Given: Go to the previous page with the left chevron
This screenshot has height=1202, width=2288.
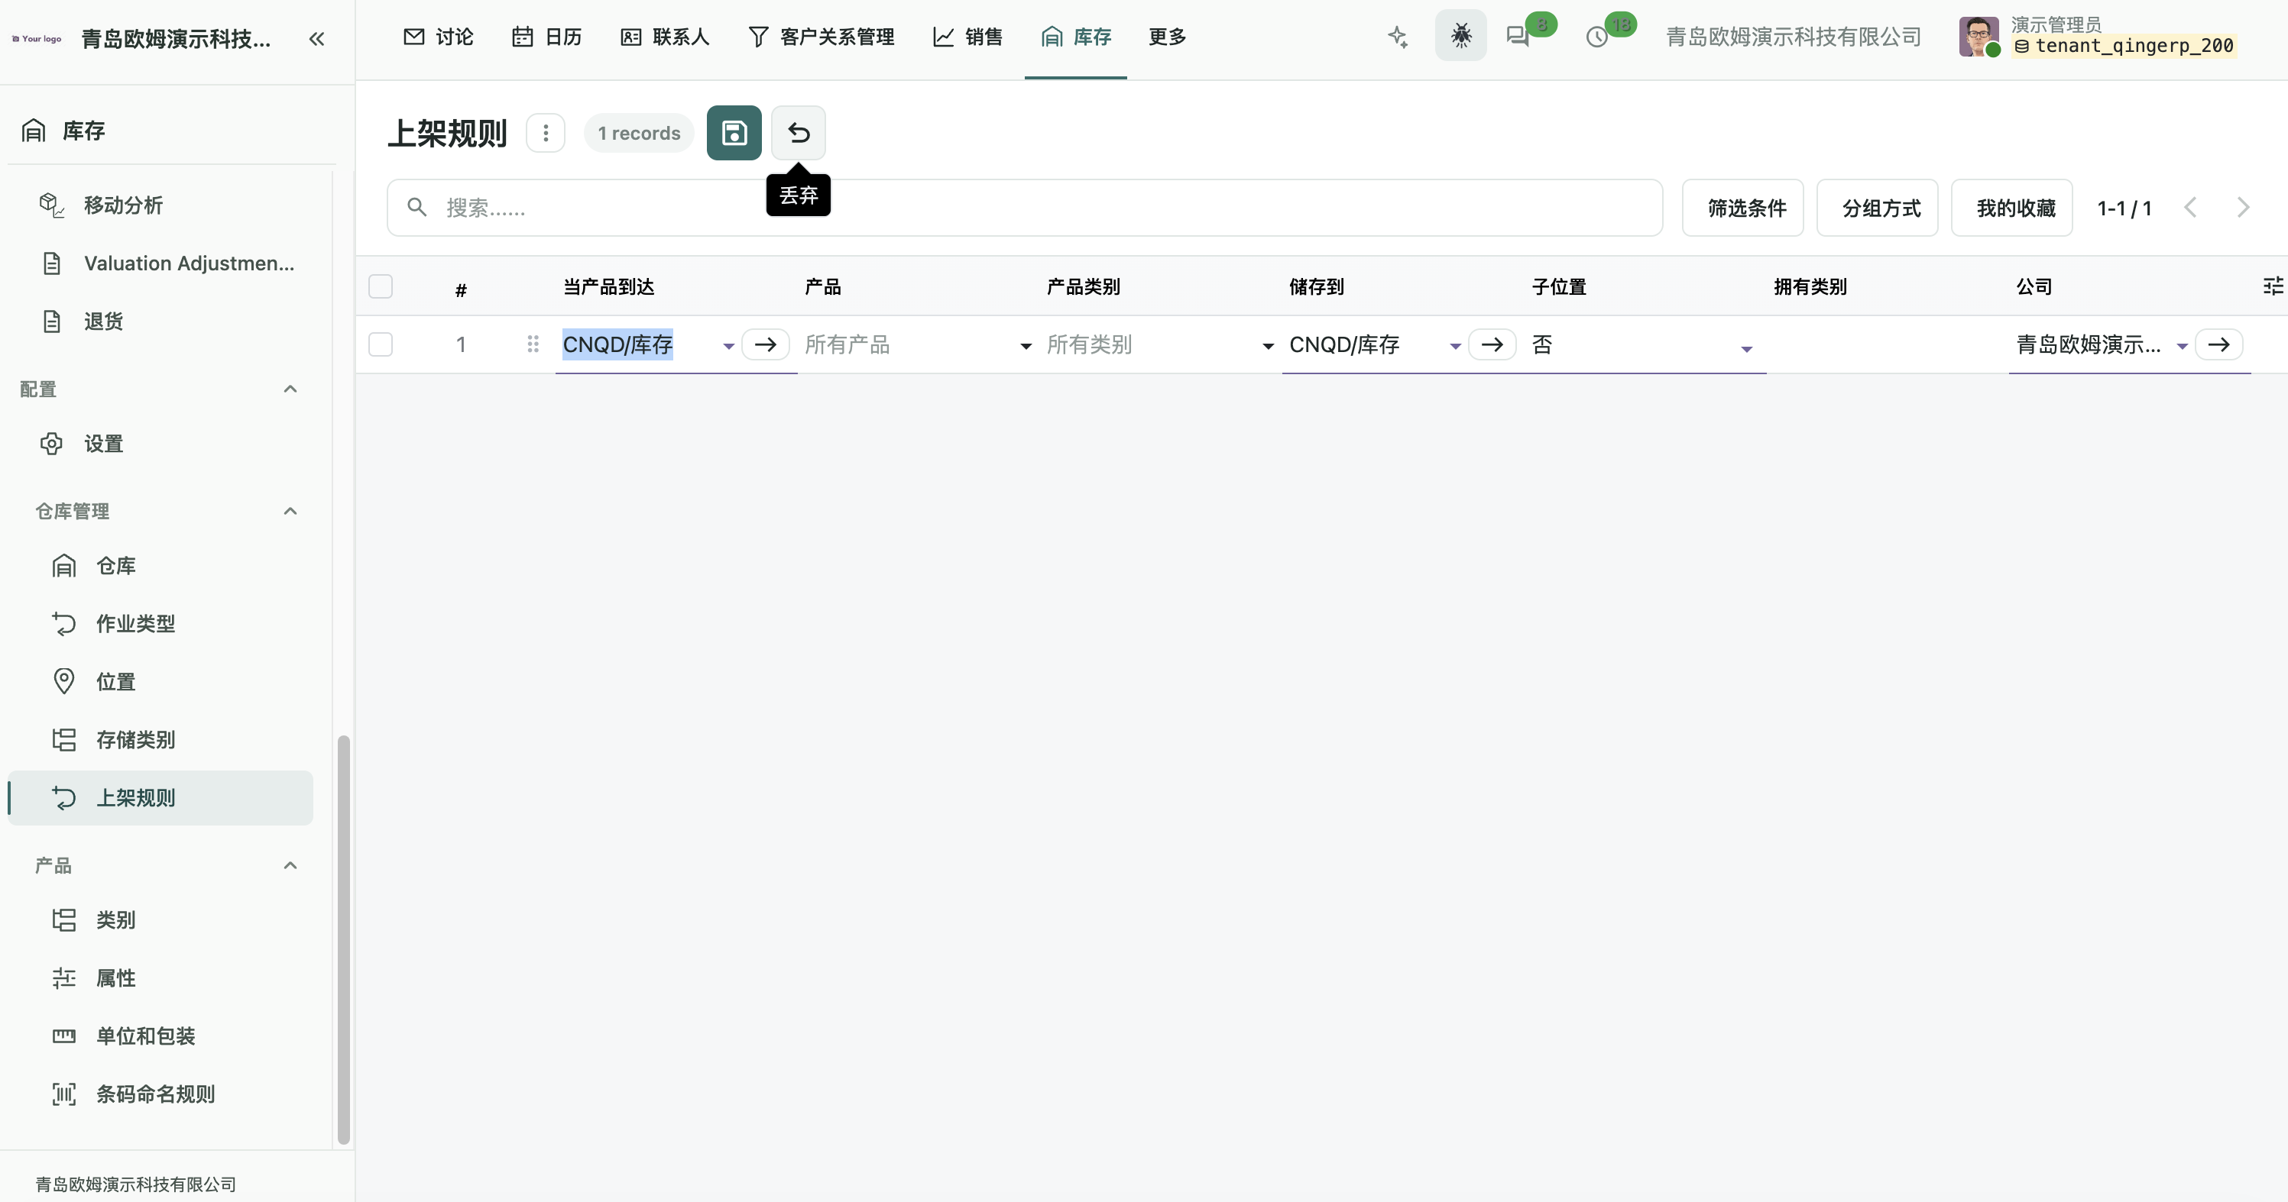Looking at the screenshot, I should (2190, 208).
